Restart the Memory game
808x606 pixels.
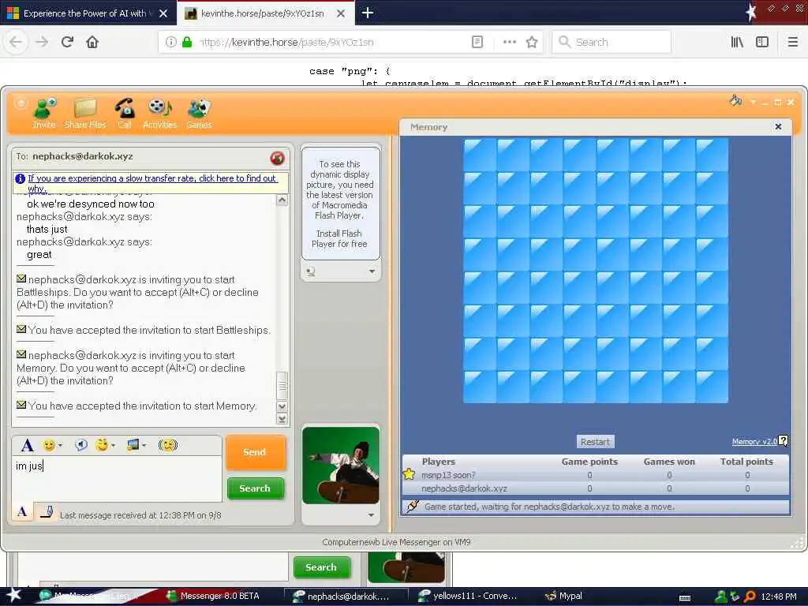click(595, 442)
